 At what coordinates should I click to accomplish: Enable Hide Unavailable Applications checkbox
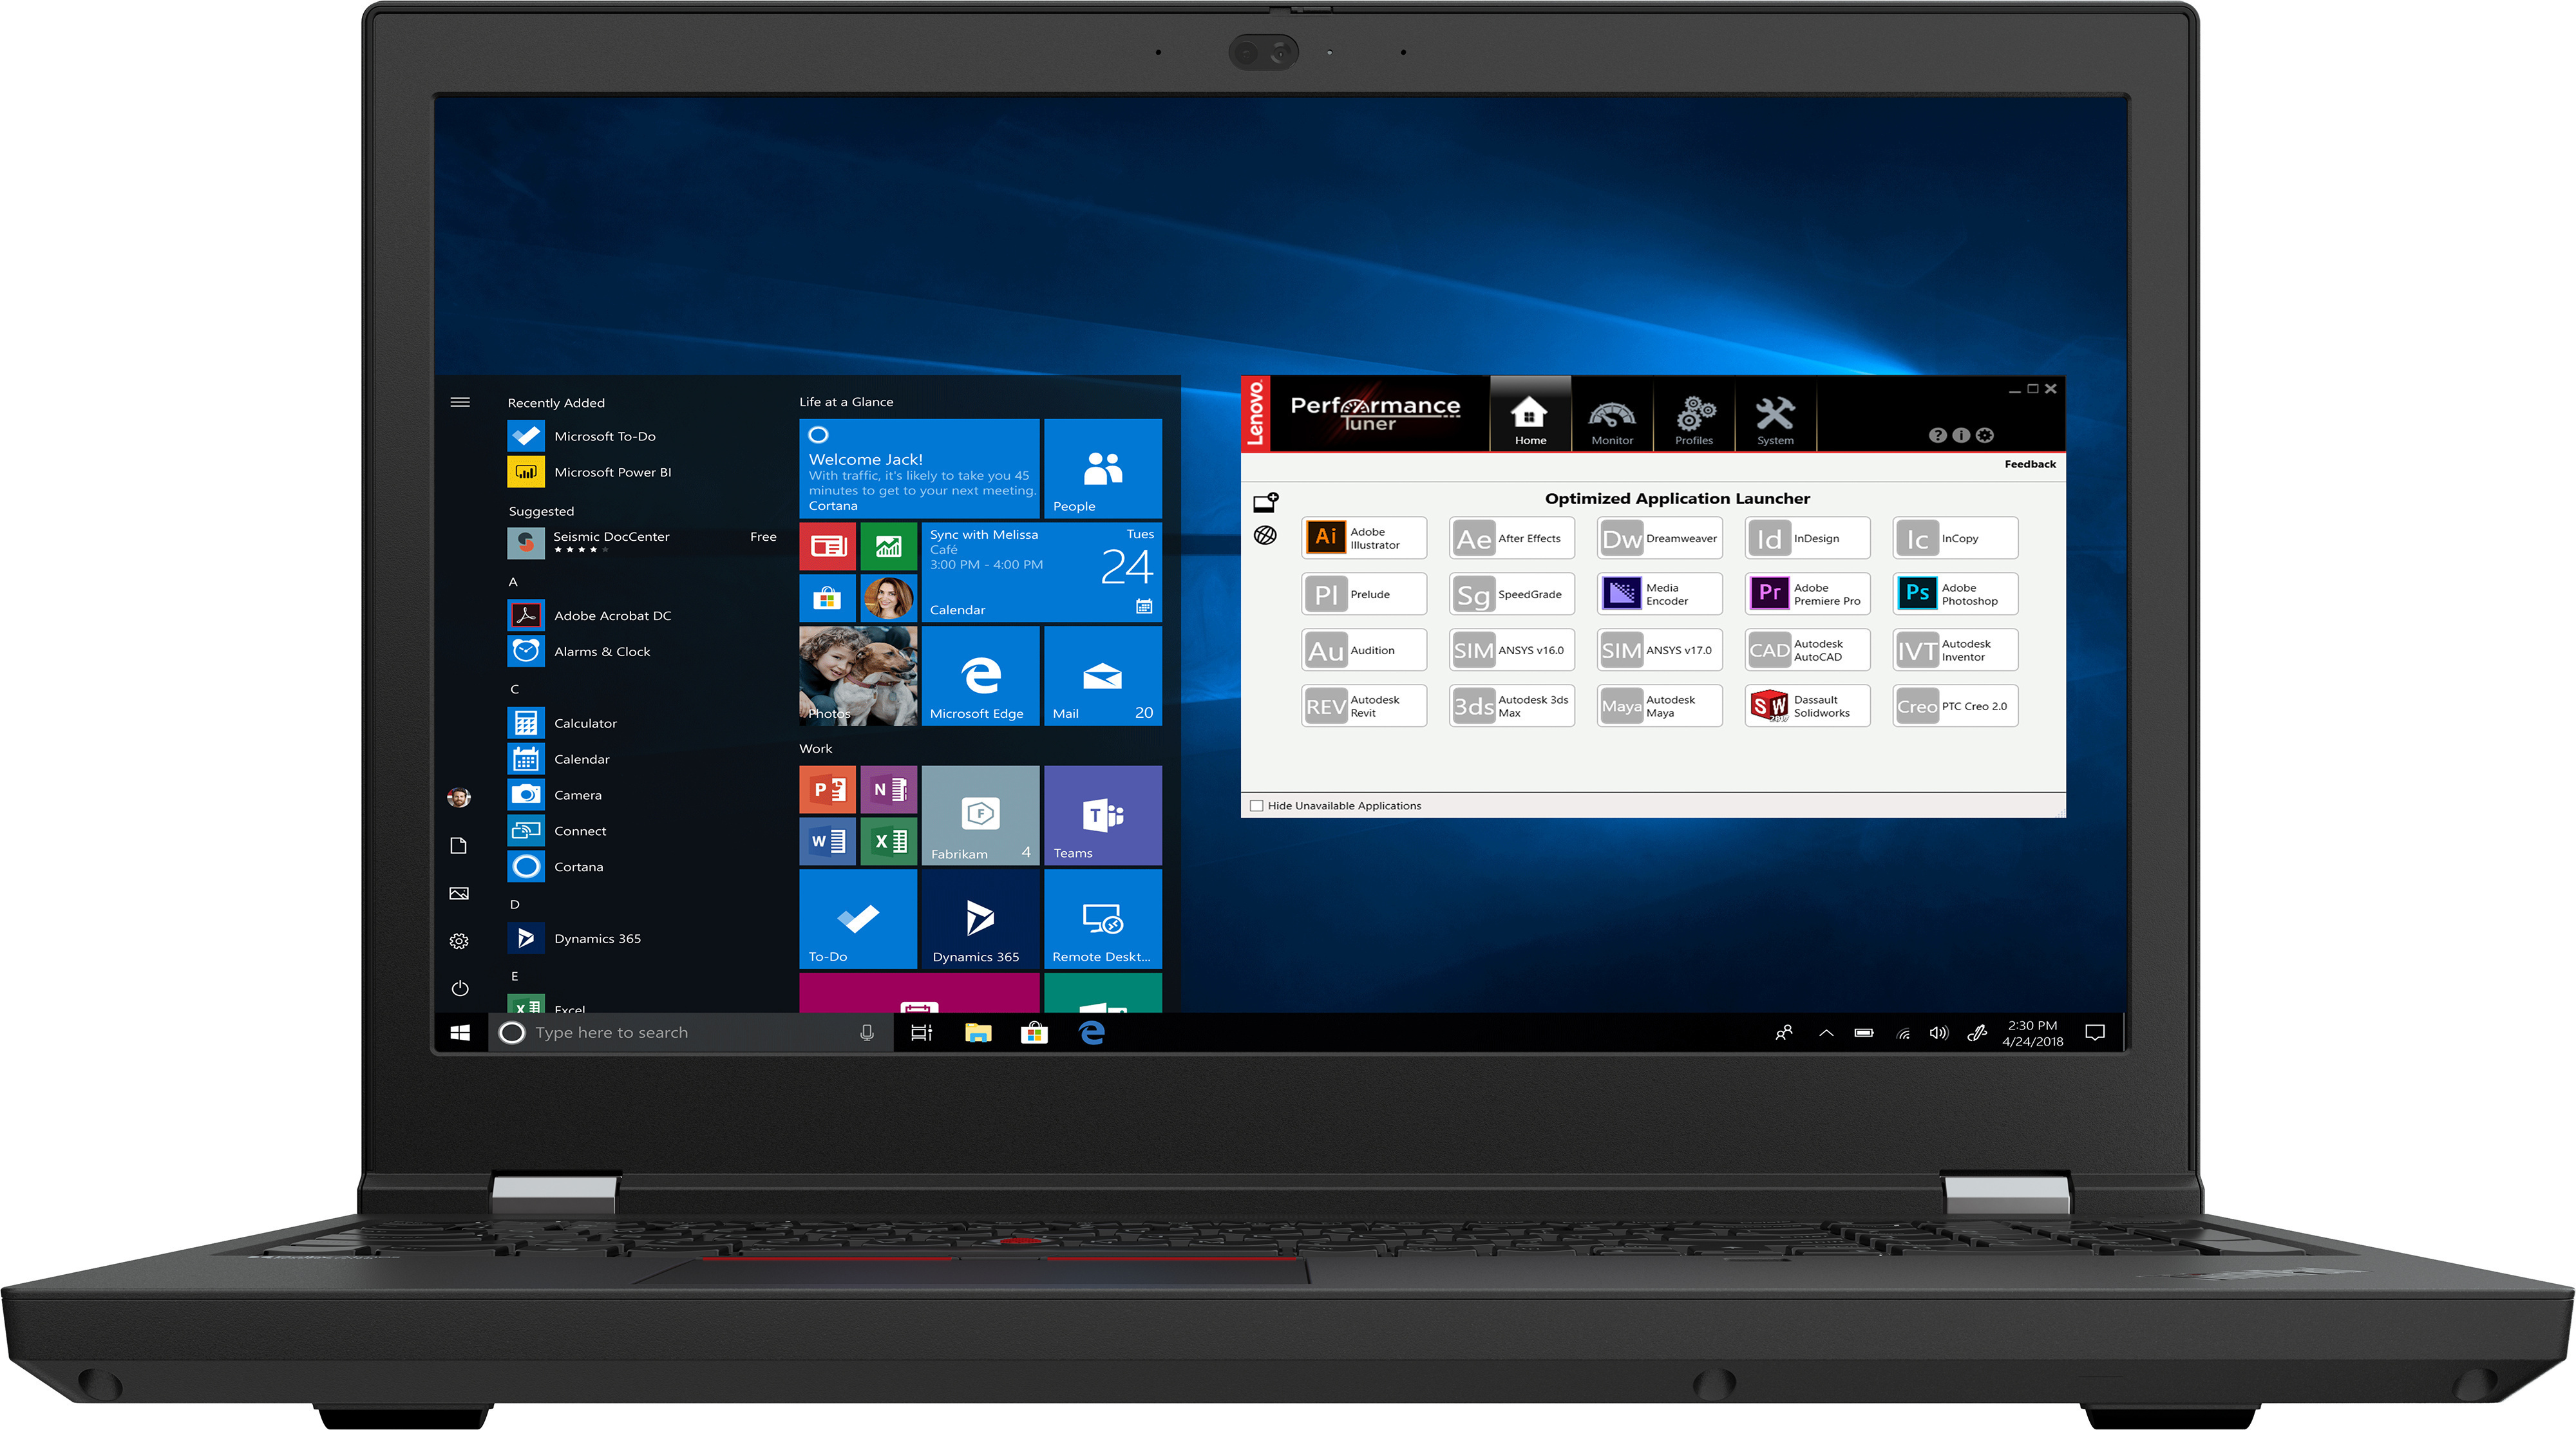1256,806
